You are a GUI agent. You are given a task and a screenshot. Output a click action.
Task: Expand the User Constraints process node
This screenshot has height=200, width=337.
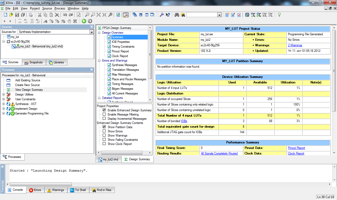3,99
